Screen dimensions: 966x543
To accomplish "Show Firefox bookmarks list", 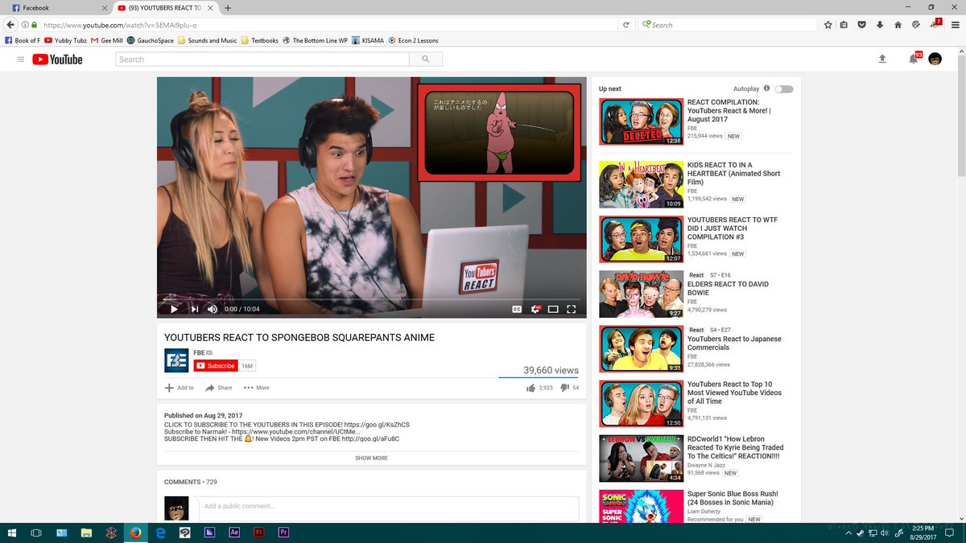I will (x=844, y=25).
